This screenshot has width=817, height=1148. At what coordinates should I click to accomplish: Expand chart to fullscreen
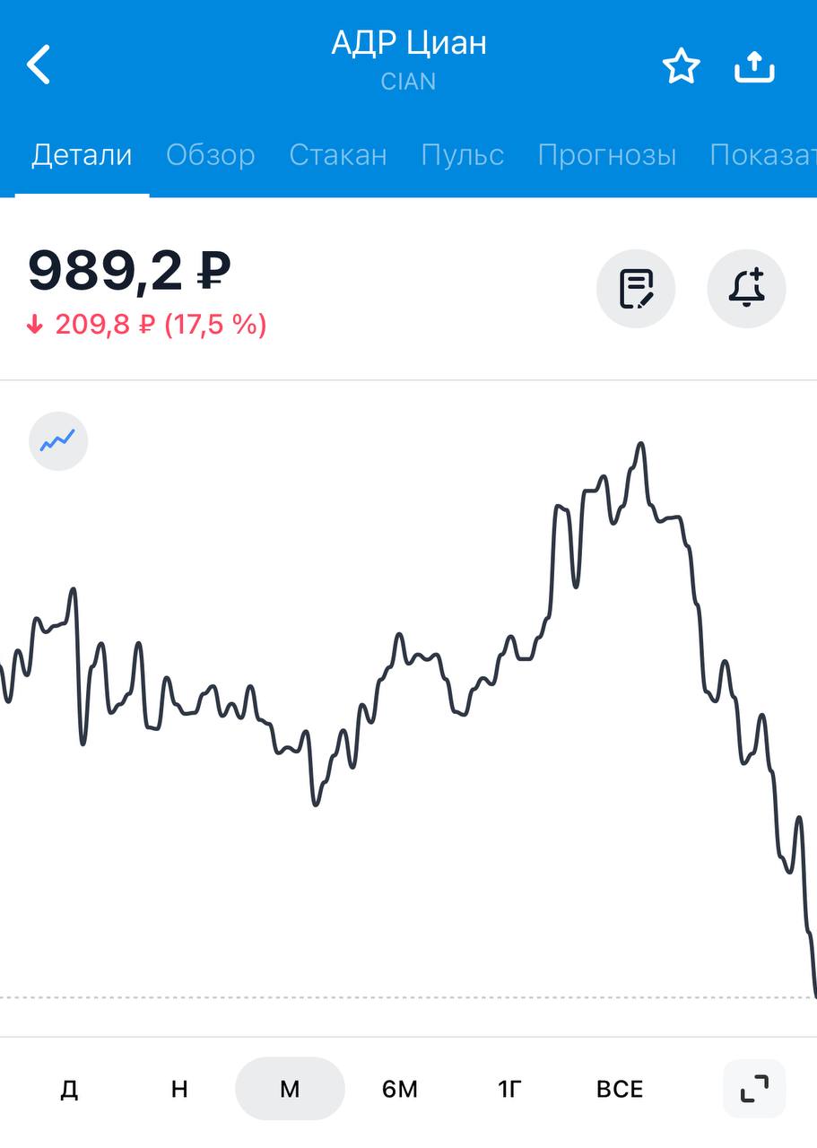(x=754, y=1089)
